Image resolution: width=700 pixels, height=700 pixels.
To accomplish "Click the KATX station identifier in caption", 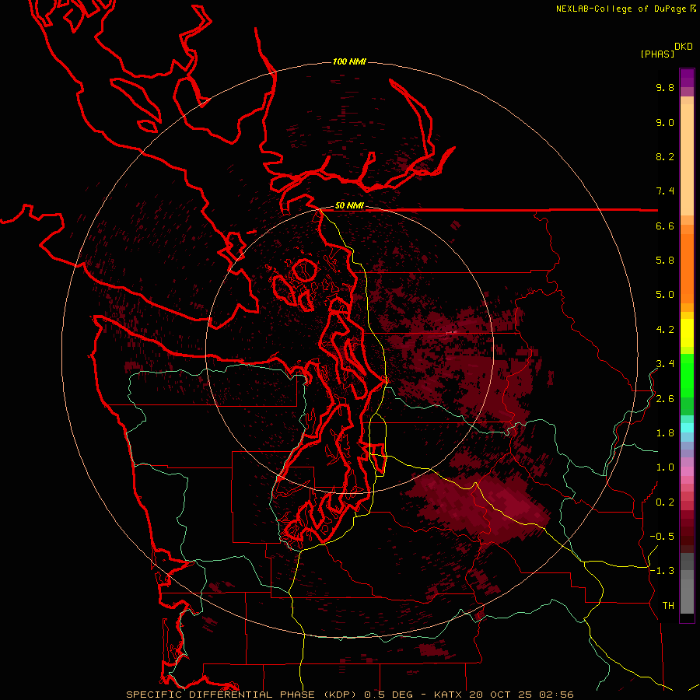I will point(449,695).
